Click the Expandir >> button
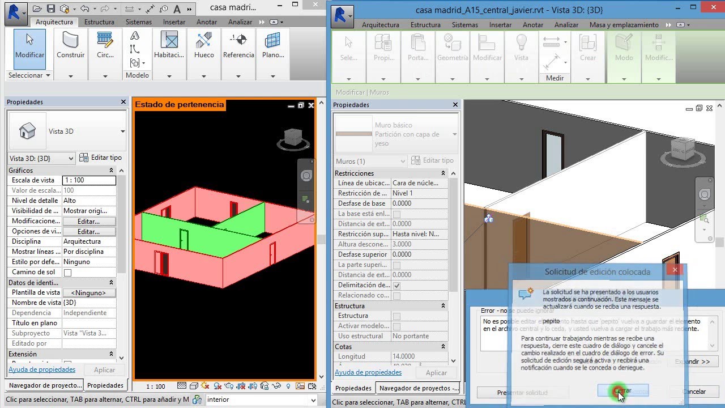725x408 pixels. pyautogui.click(x=693, y=362)
